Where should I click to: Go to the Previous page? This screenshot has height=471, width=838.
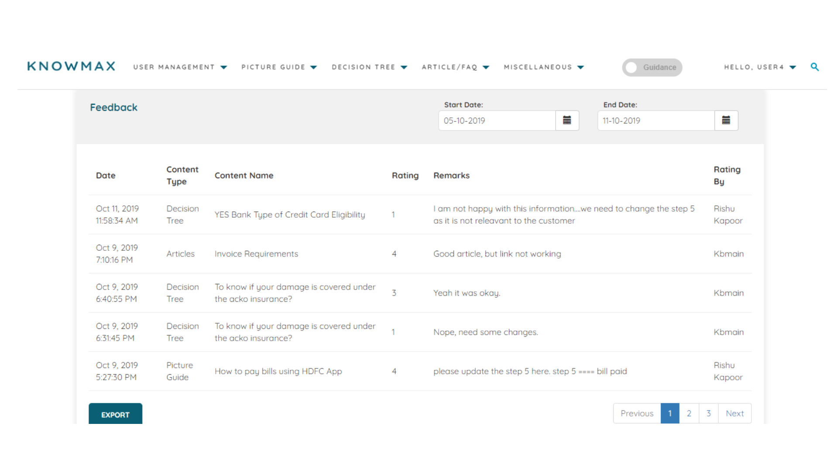point(637,413)
